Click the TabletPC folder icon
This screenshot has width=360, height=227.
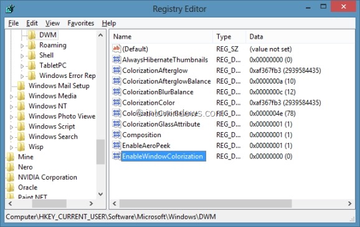point(32,65)
